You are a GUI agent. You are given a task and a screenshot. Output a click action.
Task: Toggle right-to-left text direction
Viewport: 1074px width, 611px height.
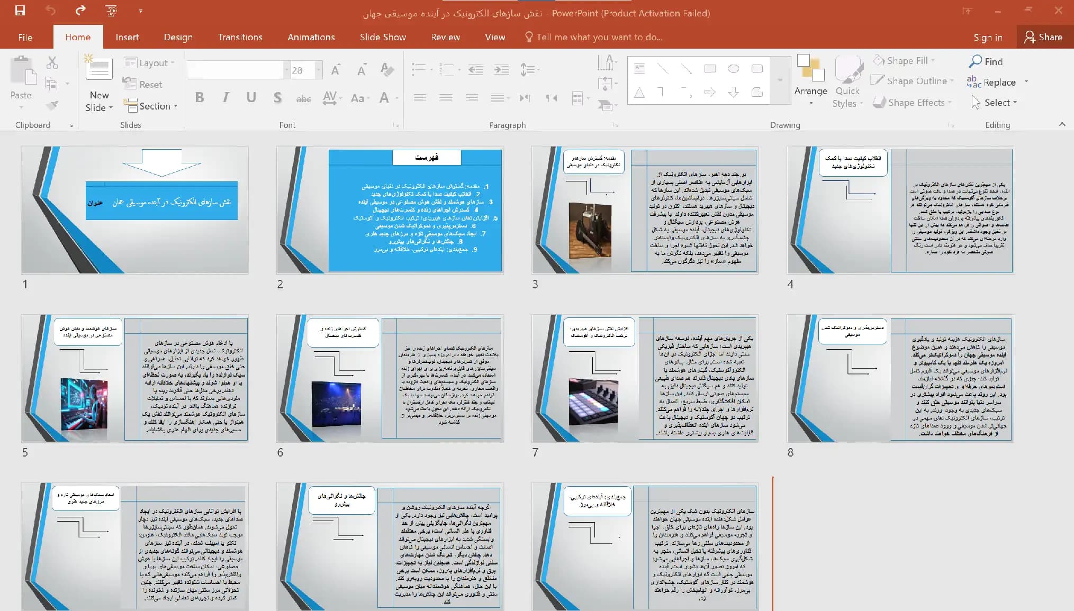(x=551, y=97)
